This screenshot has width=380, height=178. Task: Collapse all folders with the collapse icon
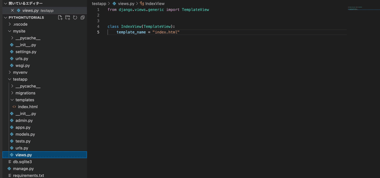point(82,18)
